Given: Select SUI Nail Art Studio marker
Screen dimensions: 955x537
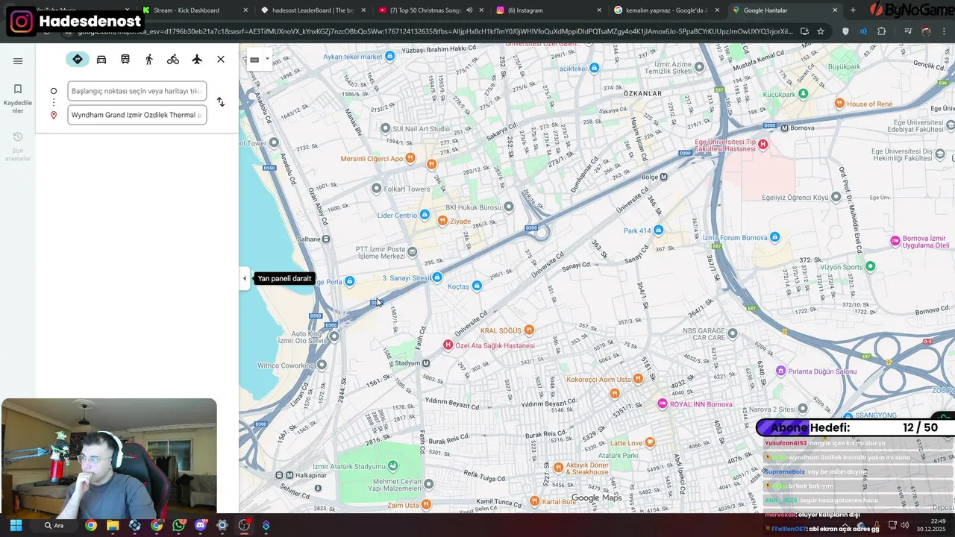Looking at the screenshot, I should pyautogui.click(x=386, y=128).
